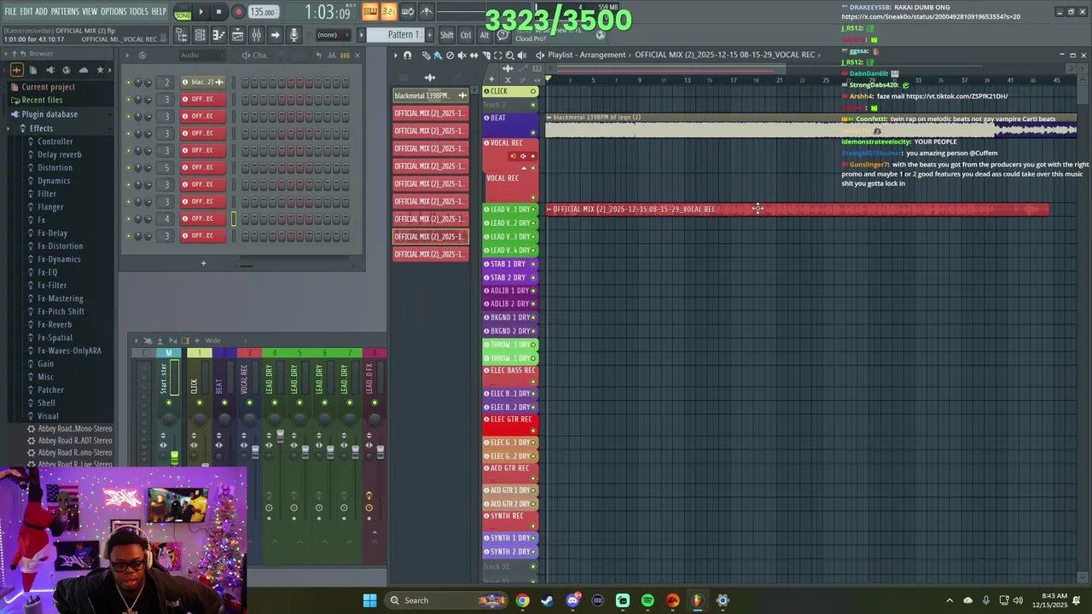
Task: Click the View mixer toolbar icon
Action: (x=256, y=35)
